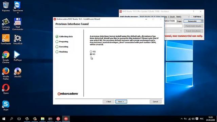Click the dark red RAD Studio taskbar icon
217x122 pixels.
point(58,119)
